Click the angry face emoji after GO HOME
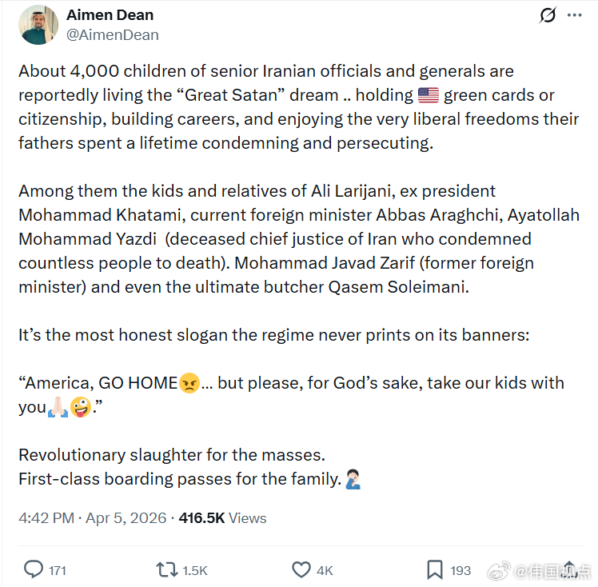Image resolution: width=598 pixels, height=587 pixels. click(x=189, y=383)
